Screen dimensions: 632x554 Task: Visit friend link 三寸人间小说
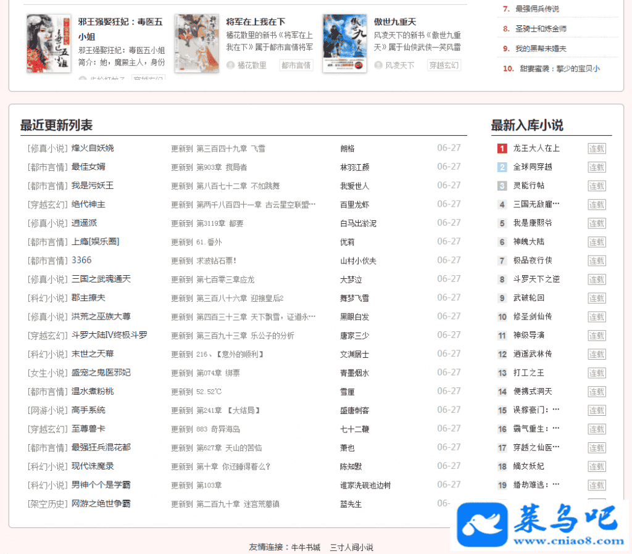(351, 547)
